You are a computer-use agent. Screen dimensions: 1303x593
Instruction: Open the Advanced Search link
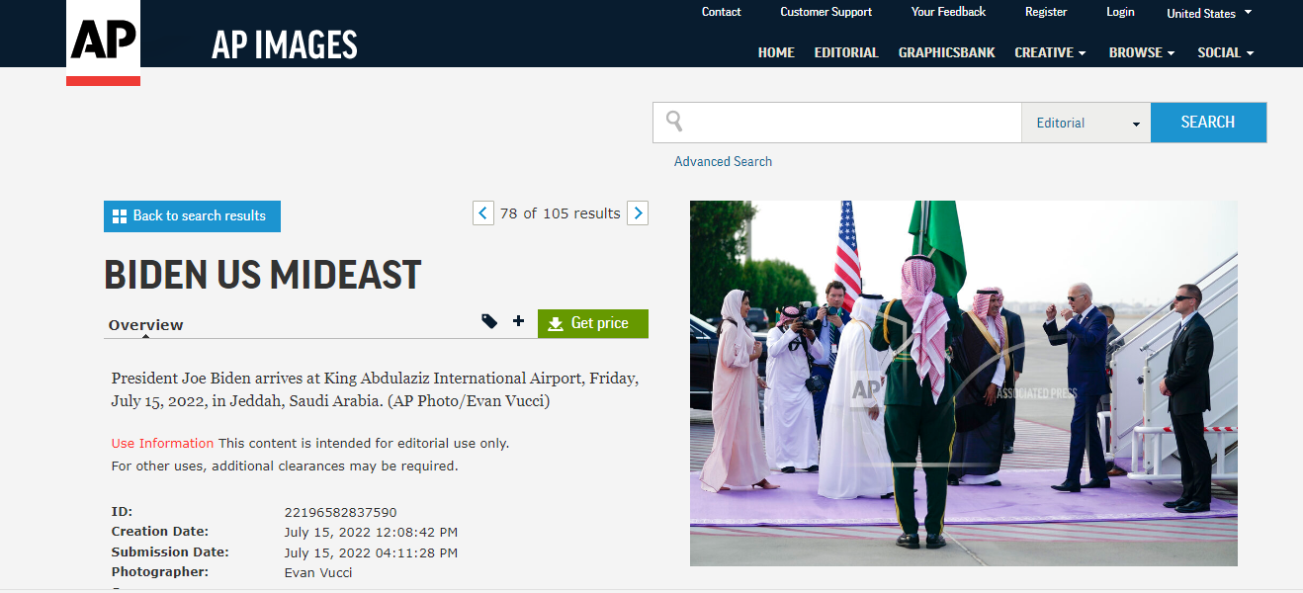[x=723, y=161]
